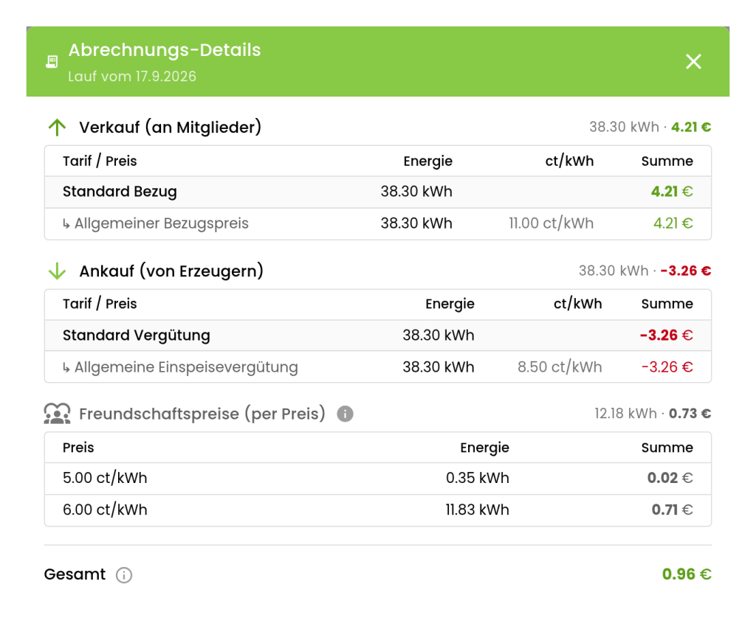Image resolution: width=756 pixels, height=629 pixels.
Task: Select the Allgemeine Einspeisevergütung sub-row
Action: tap(378, 367)
